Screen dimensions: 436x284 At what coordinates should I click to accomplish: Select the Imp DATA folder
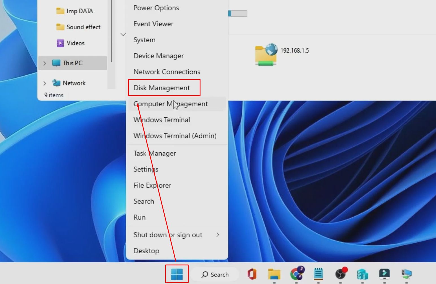click(x=79, y=11)
